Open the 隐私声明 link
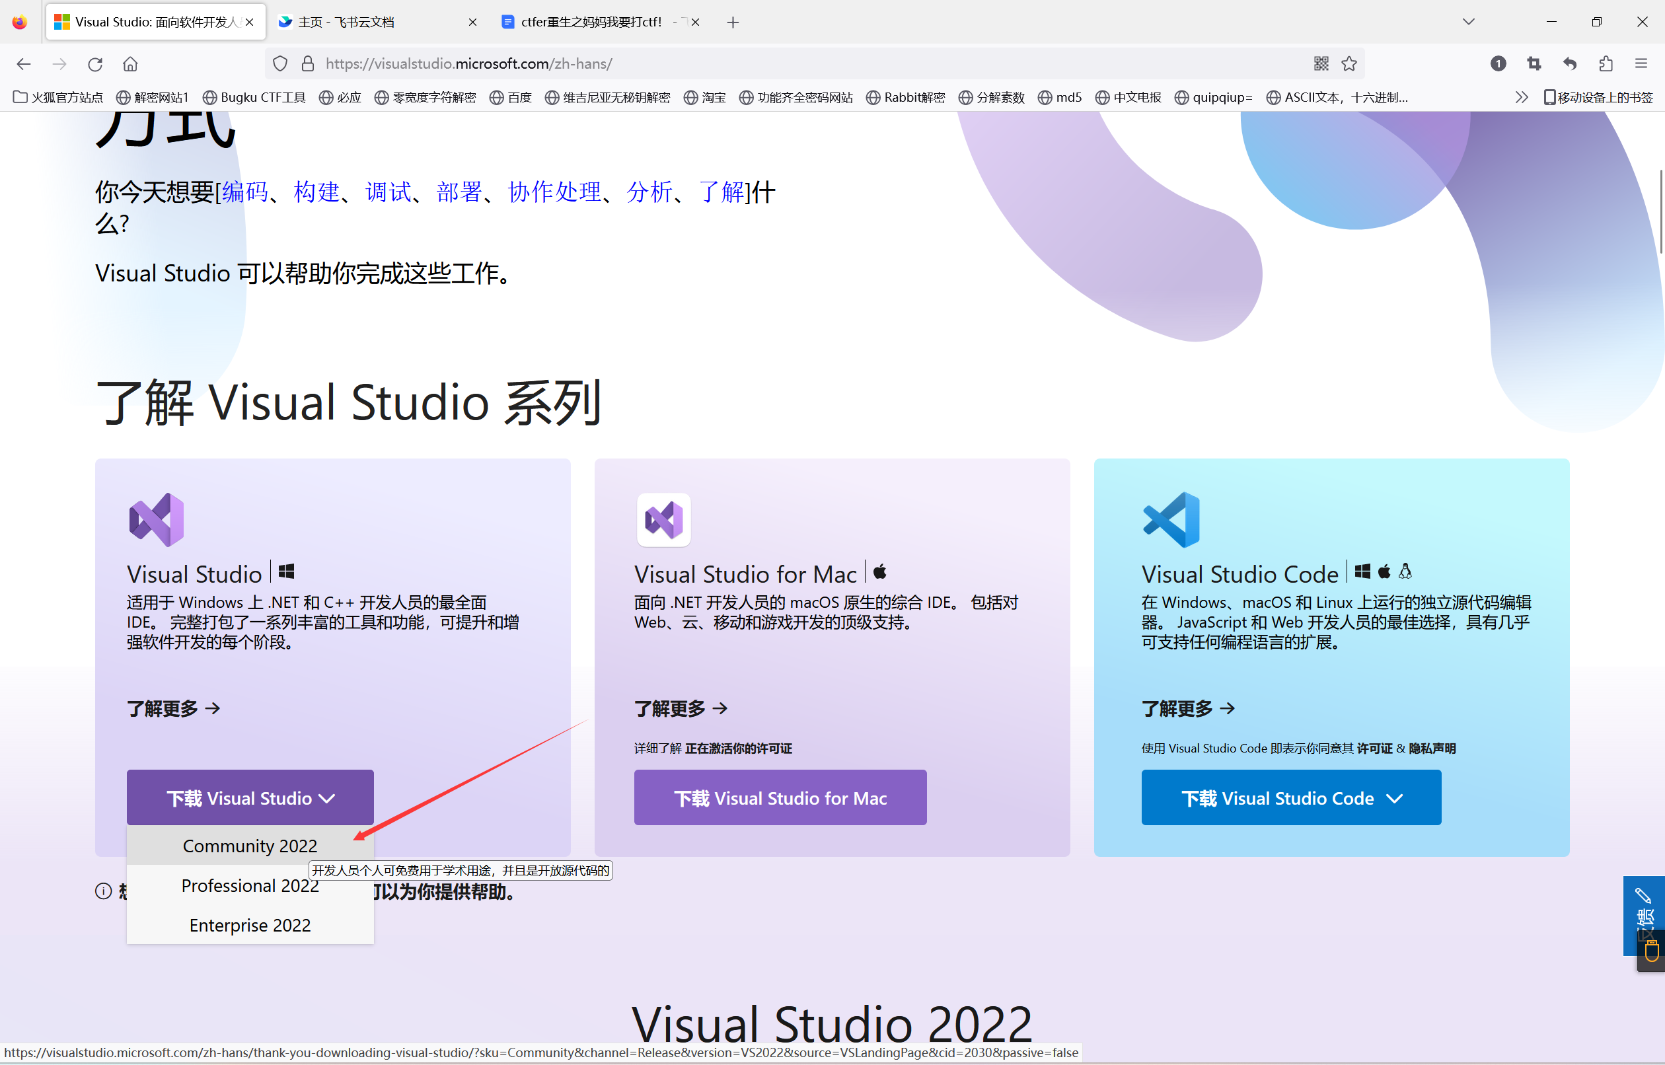The height and width of the screenshot is (1065, 1665). 1432,749
